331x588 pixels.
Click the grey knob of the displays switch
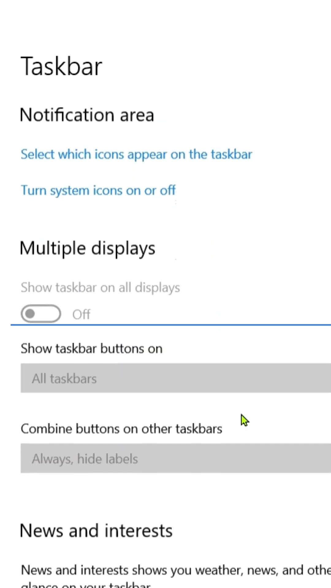[x=30, y=314]
